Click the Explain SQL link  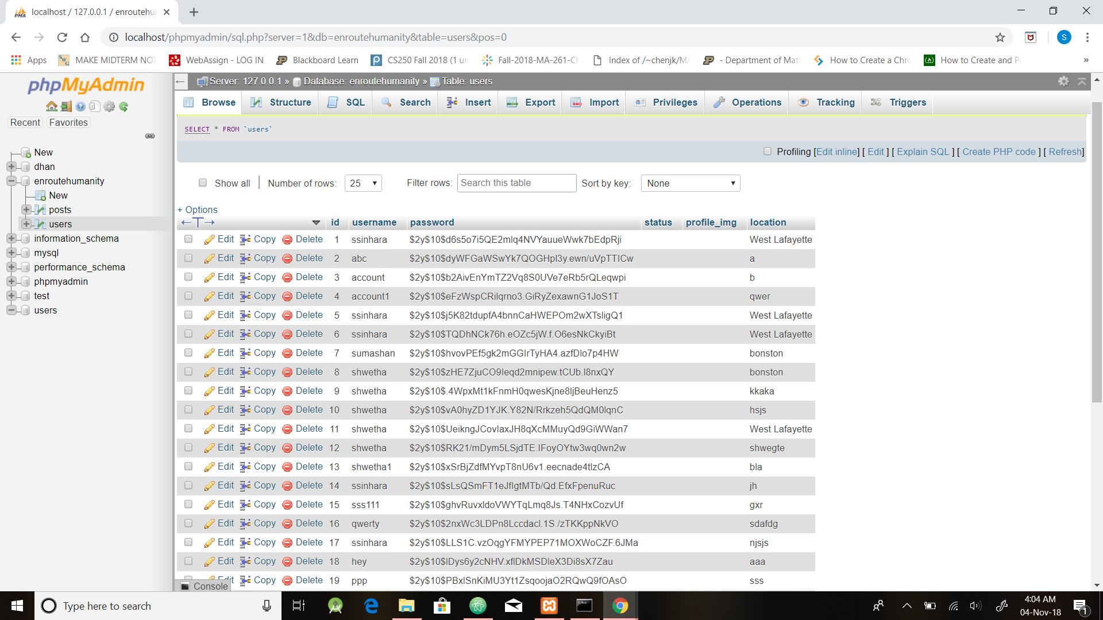coord(923,152)
